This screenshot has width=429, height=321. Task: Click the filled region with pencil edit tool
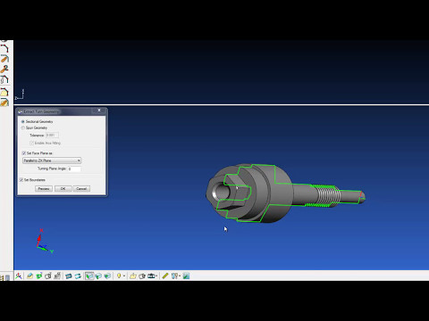click(x=4, y=103)
